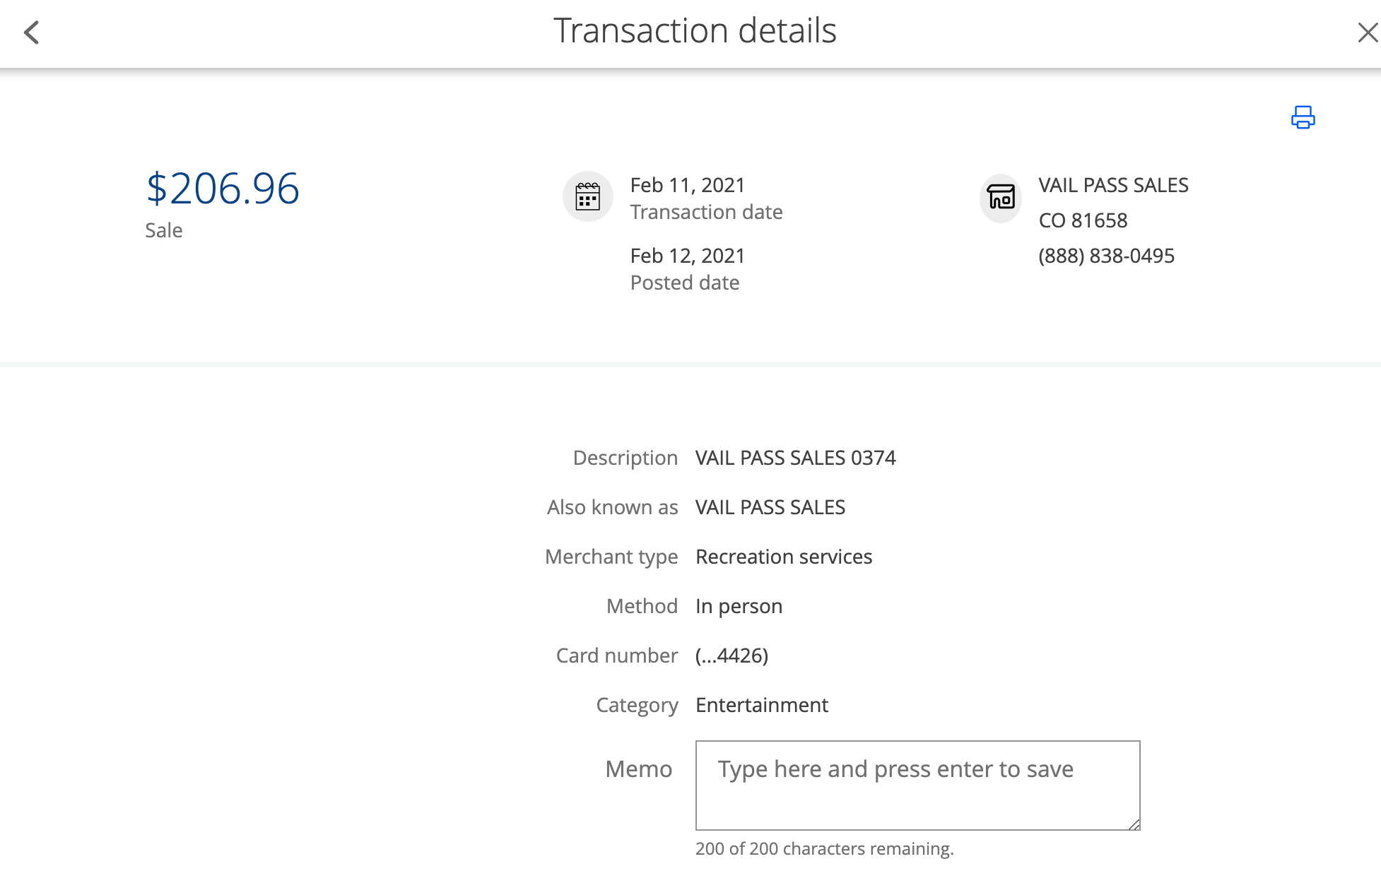The height and width of the screenshot is (883, 1381).
Task: Click the VAIL PASS SALES merchant name
Action: coord(1113,185)
